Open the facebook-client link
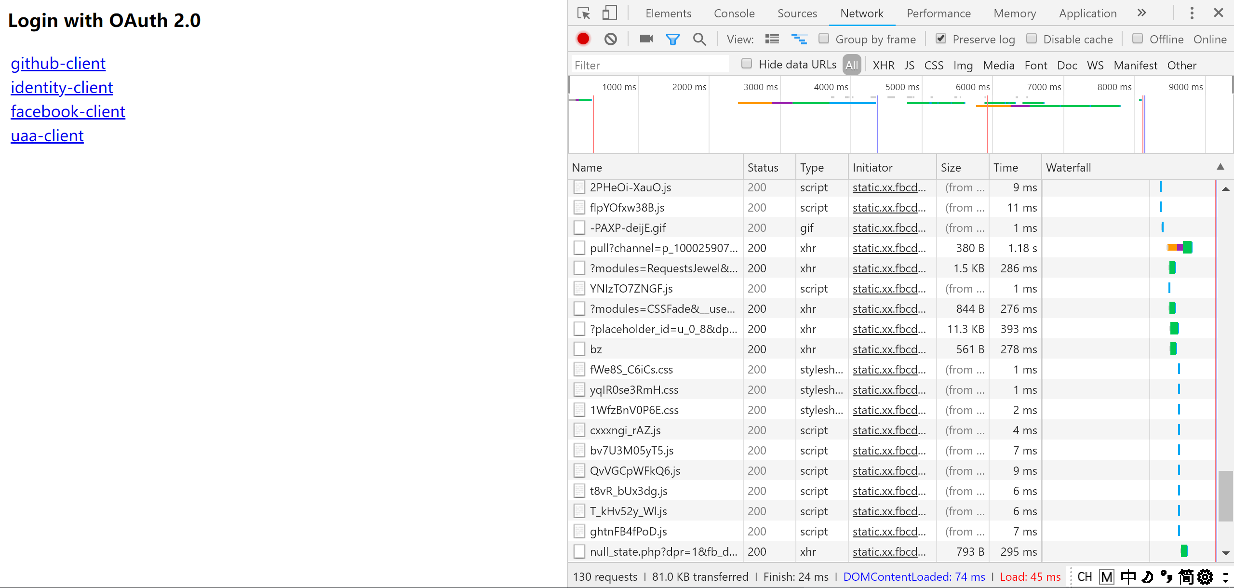 tap(68, 111)
